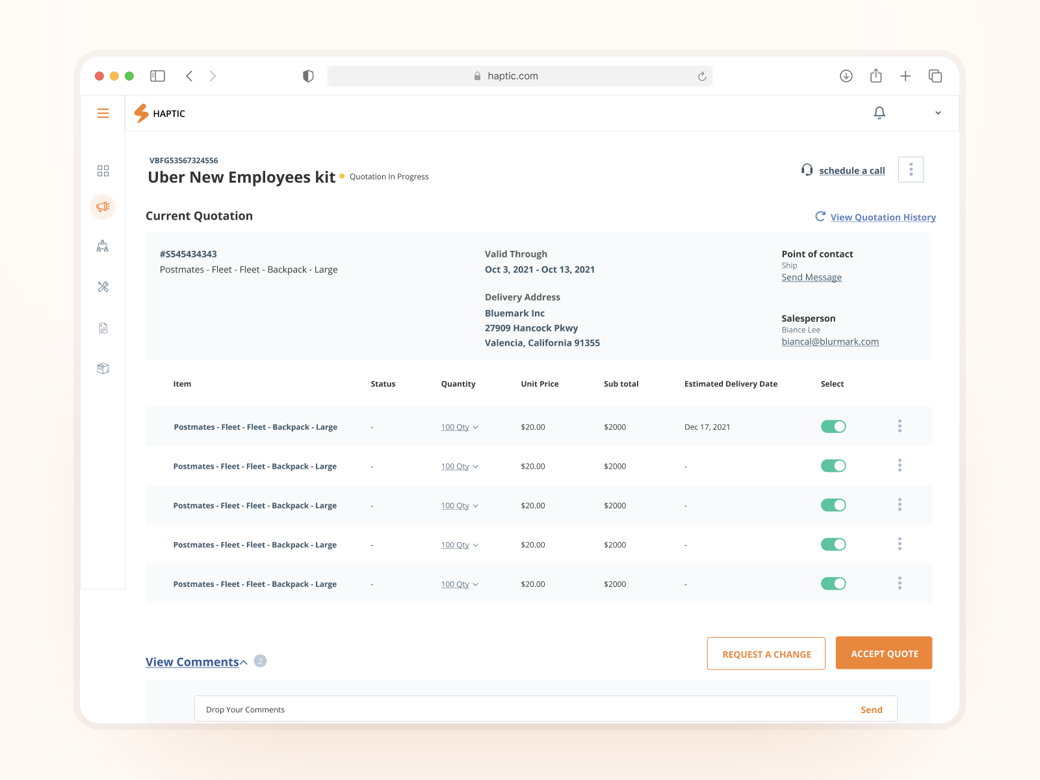Click the three-dot menu beside schedule a call
Viewport: 1040px width, 780px height.
pyautogui.click(x=911, y=170)
